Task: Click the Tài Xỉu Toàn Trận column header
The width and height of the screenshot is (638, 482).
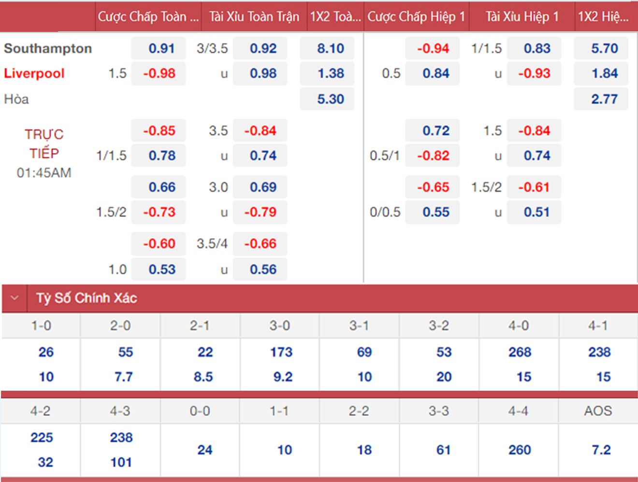Action: (x=254, y=17)
